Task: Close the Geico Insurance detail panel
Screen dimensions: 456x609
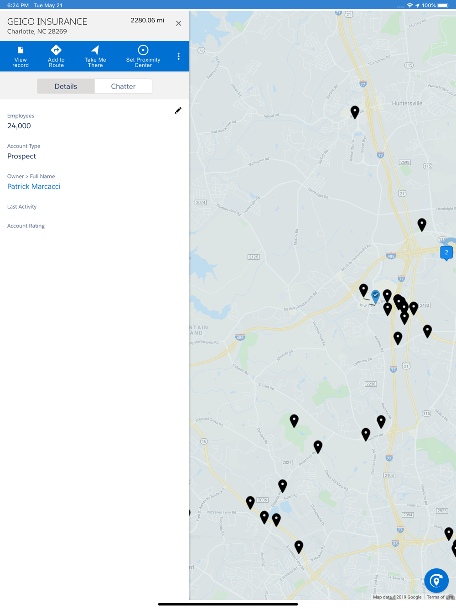Action: click(178, 23)
